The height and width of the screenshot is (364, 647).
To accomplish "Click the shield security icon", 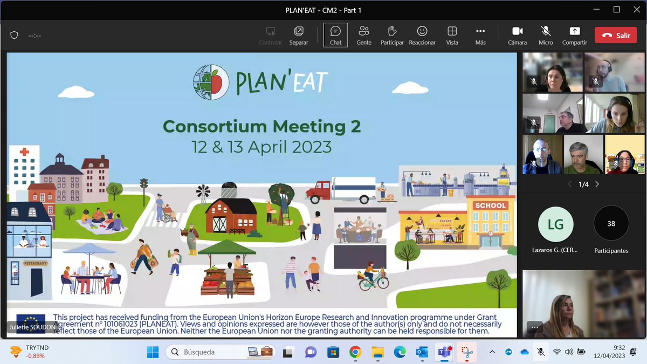I will [x=15, y=36].
